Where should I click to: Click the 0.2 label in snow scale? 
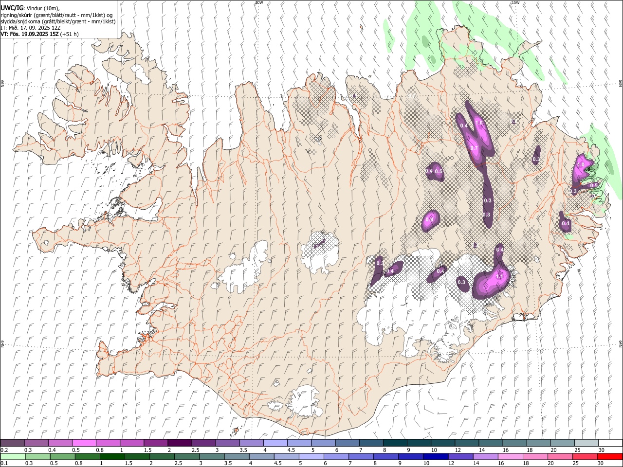click(x=4, y=450)
